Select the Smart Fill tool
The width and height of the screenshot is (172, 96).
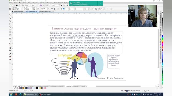[10, 59]
